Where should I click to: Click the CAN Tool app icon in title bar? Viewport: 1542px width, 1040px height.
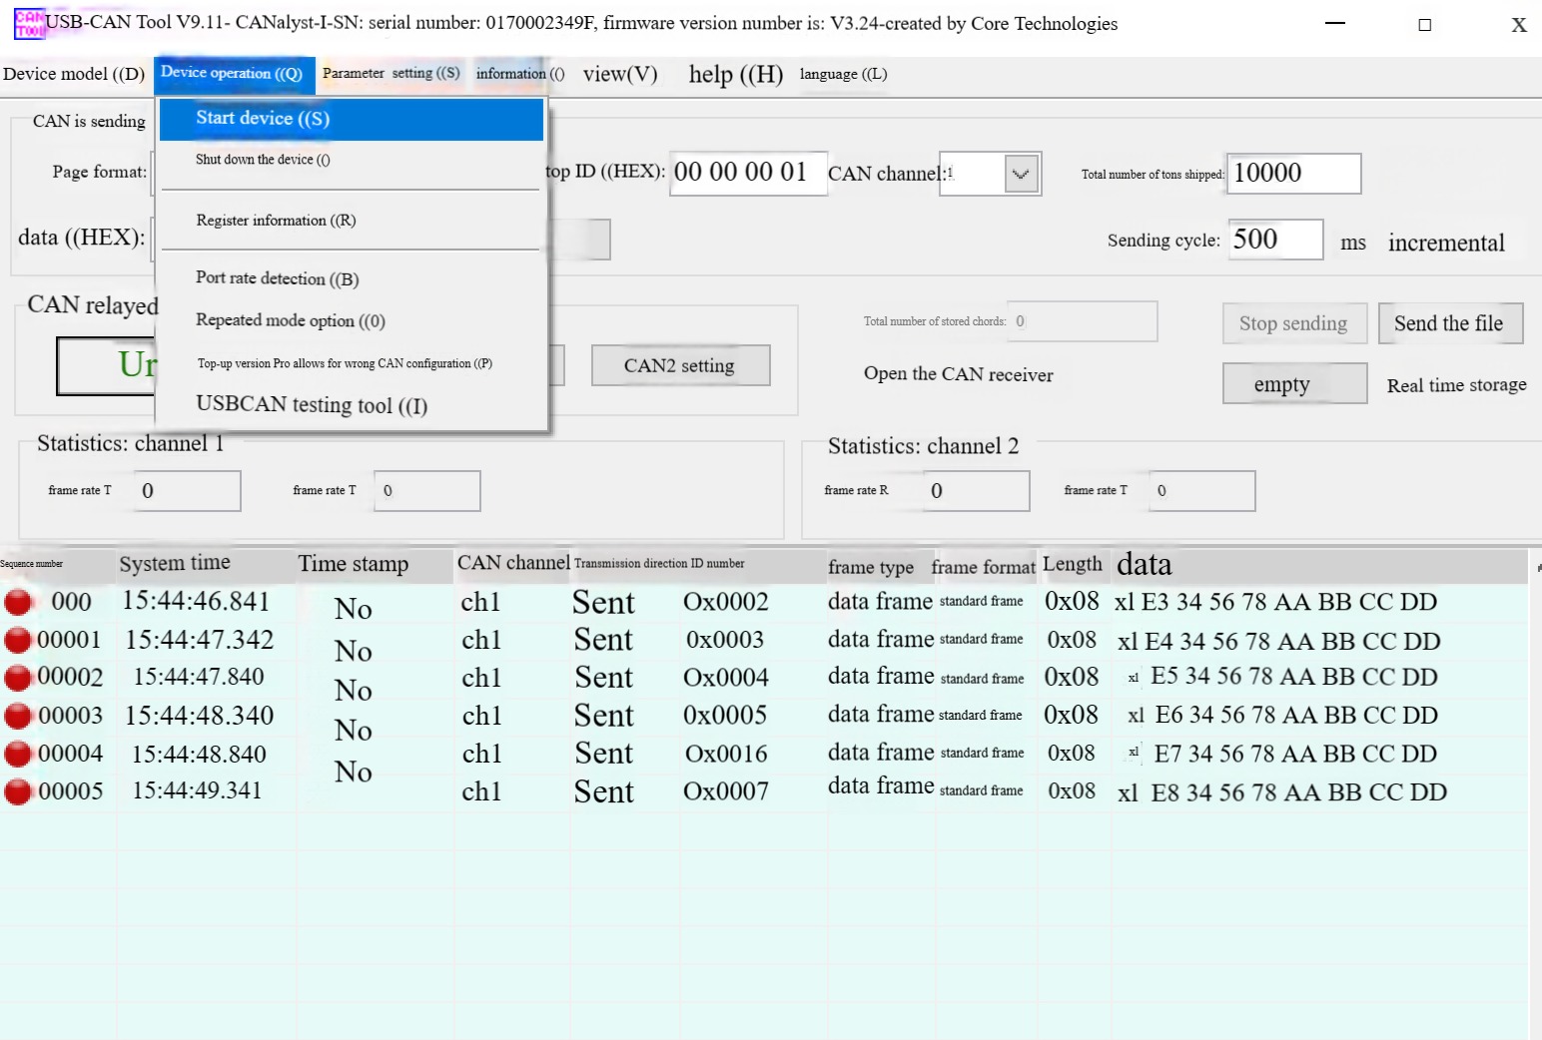click(29, 24)
